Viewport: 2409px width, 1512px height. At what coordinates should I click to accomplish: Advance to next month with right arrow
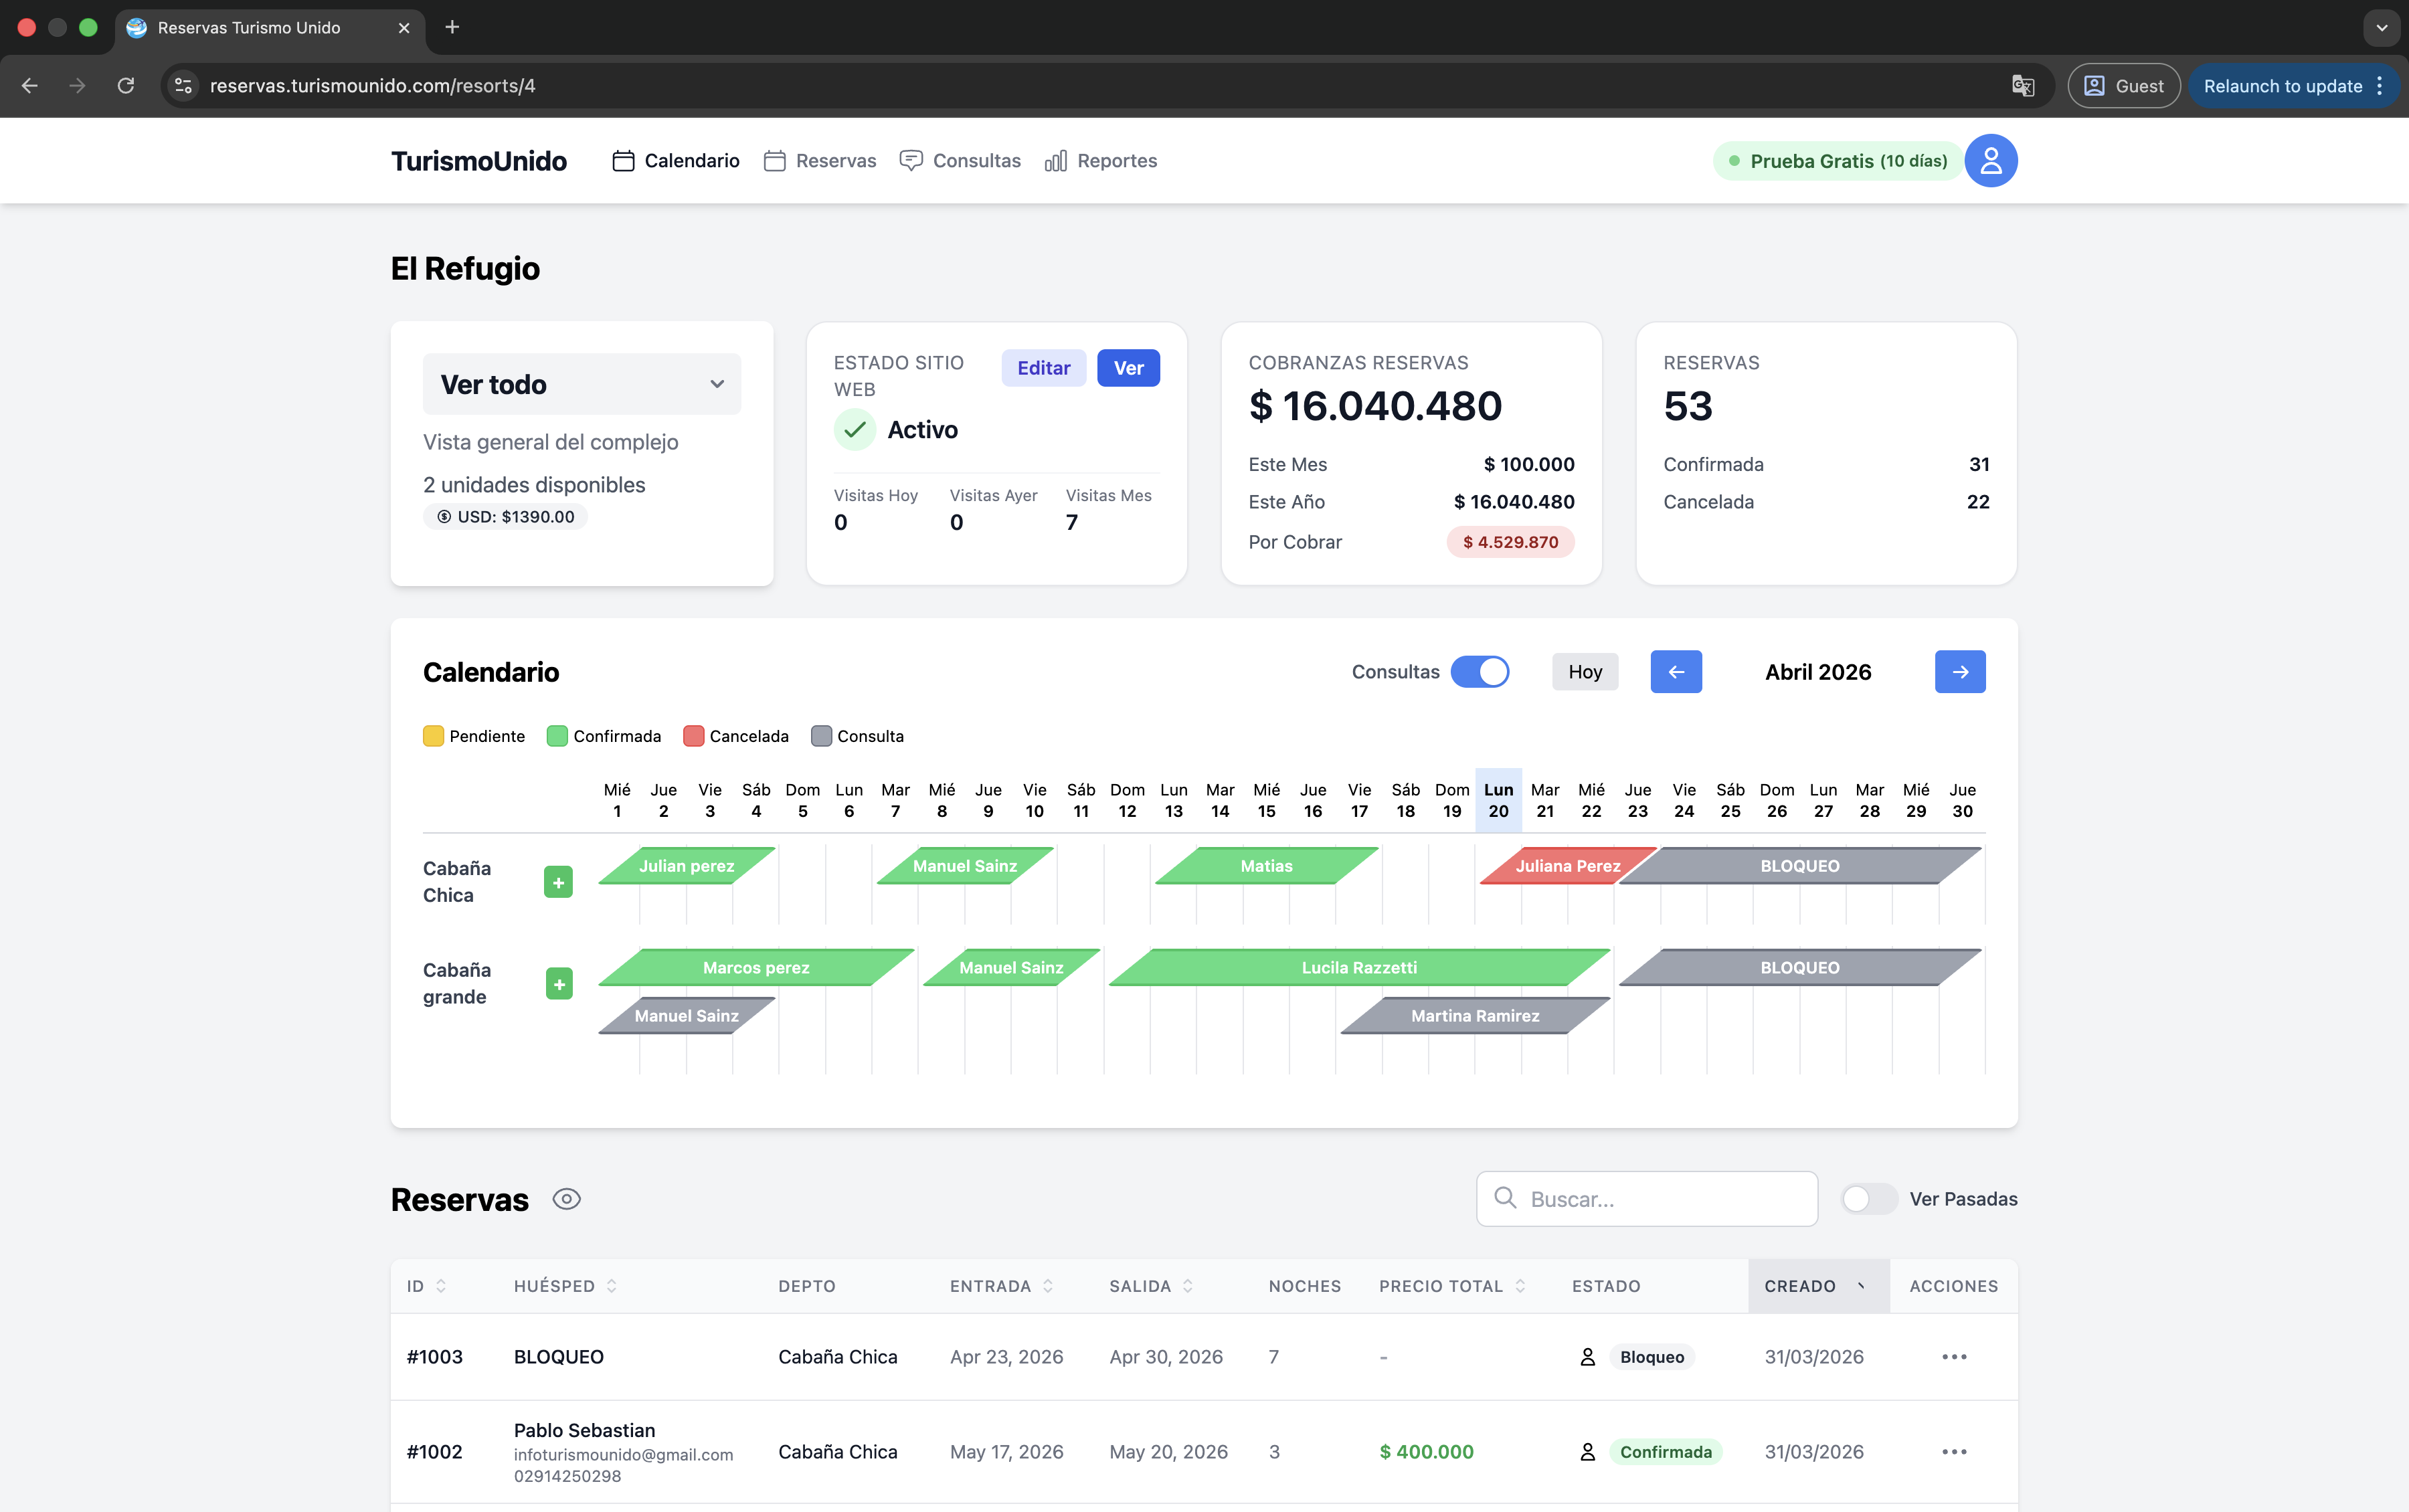[x=1959, y=672]
